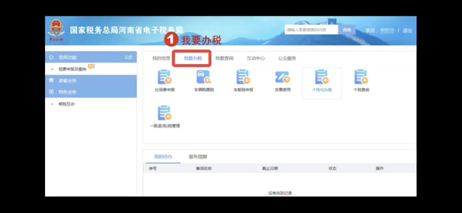462x213 pixels.
Task: Click the stack icon beside 套餐业务
Action: (51, 81)
